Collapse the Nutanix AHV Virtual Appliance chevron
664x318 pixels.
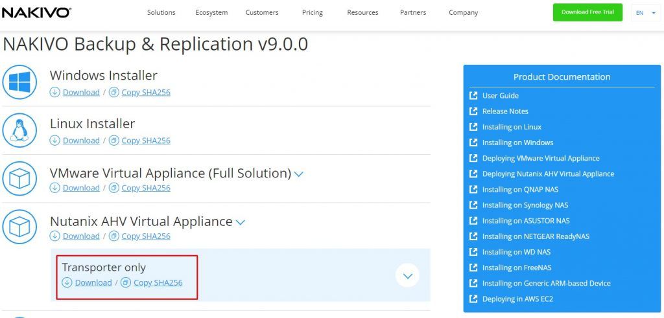240,222
